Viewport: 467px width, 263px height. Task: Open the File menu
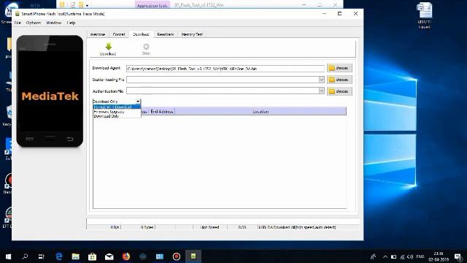(x=18, y=23)
